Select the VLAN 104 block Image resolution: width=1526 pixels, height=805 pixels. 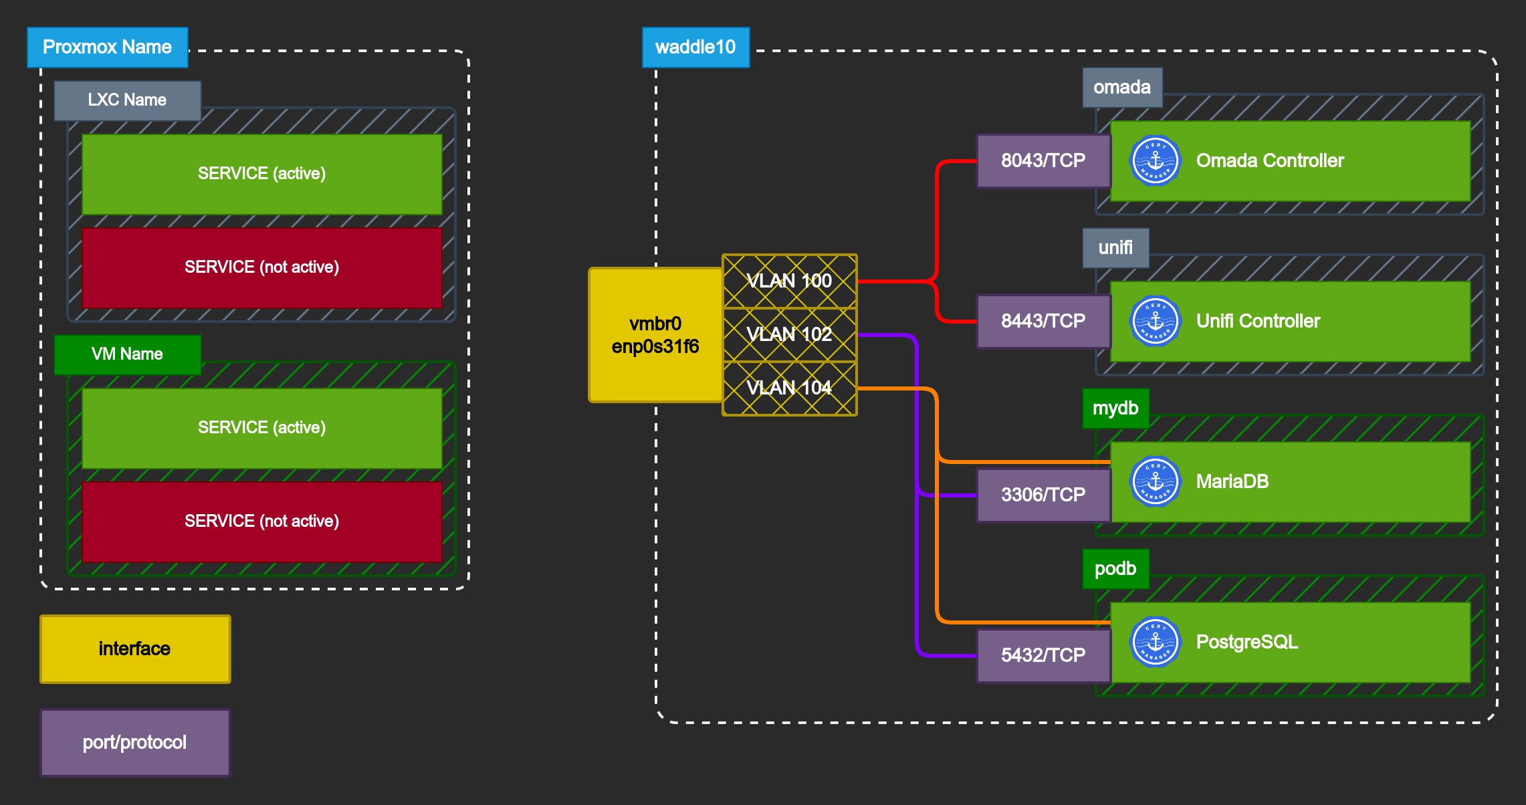coord(790,388)
